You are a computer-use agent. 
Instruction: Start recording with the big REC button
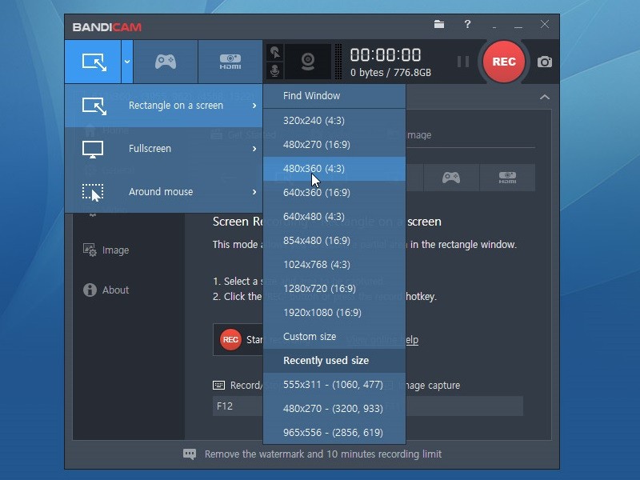[x=504, y=62]
